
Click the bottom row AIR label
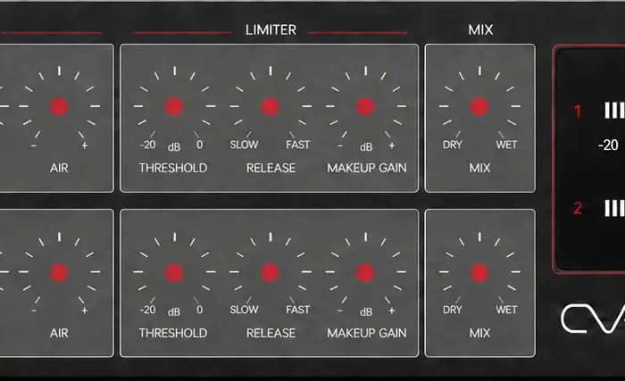(59, 333)
